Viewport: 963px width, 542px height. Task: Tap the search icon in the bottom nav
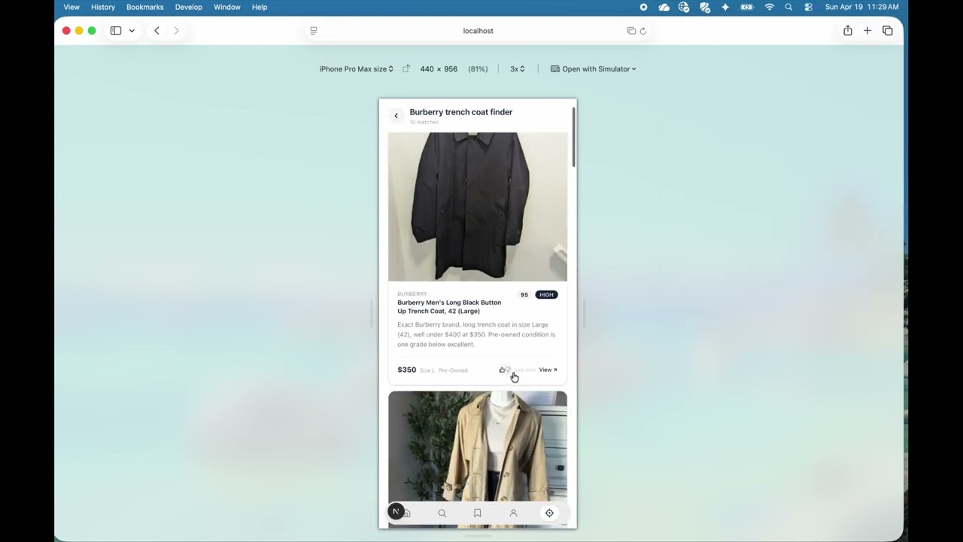pos(442,513)
